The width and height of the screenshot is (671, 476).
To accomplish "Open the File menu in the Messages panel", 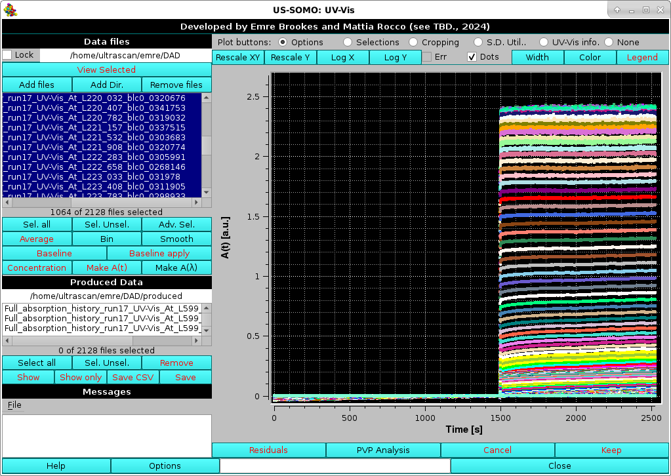I will coord(14,405).
